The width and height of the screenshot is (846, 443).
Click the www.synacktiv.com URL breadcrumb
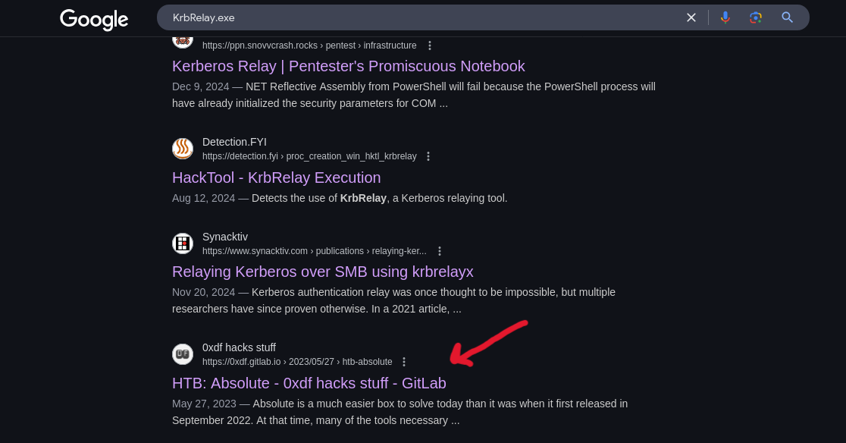(314, 251)
